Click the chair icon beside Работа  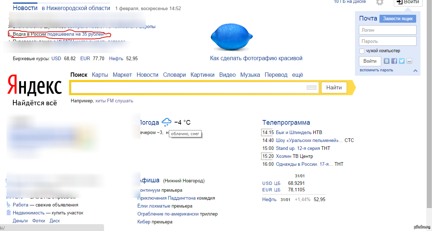(8, 205)
